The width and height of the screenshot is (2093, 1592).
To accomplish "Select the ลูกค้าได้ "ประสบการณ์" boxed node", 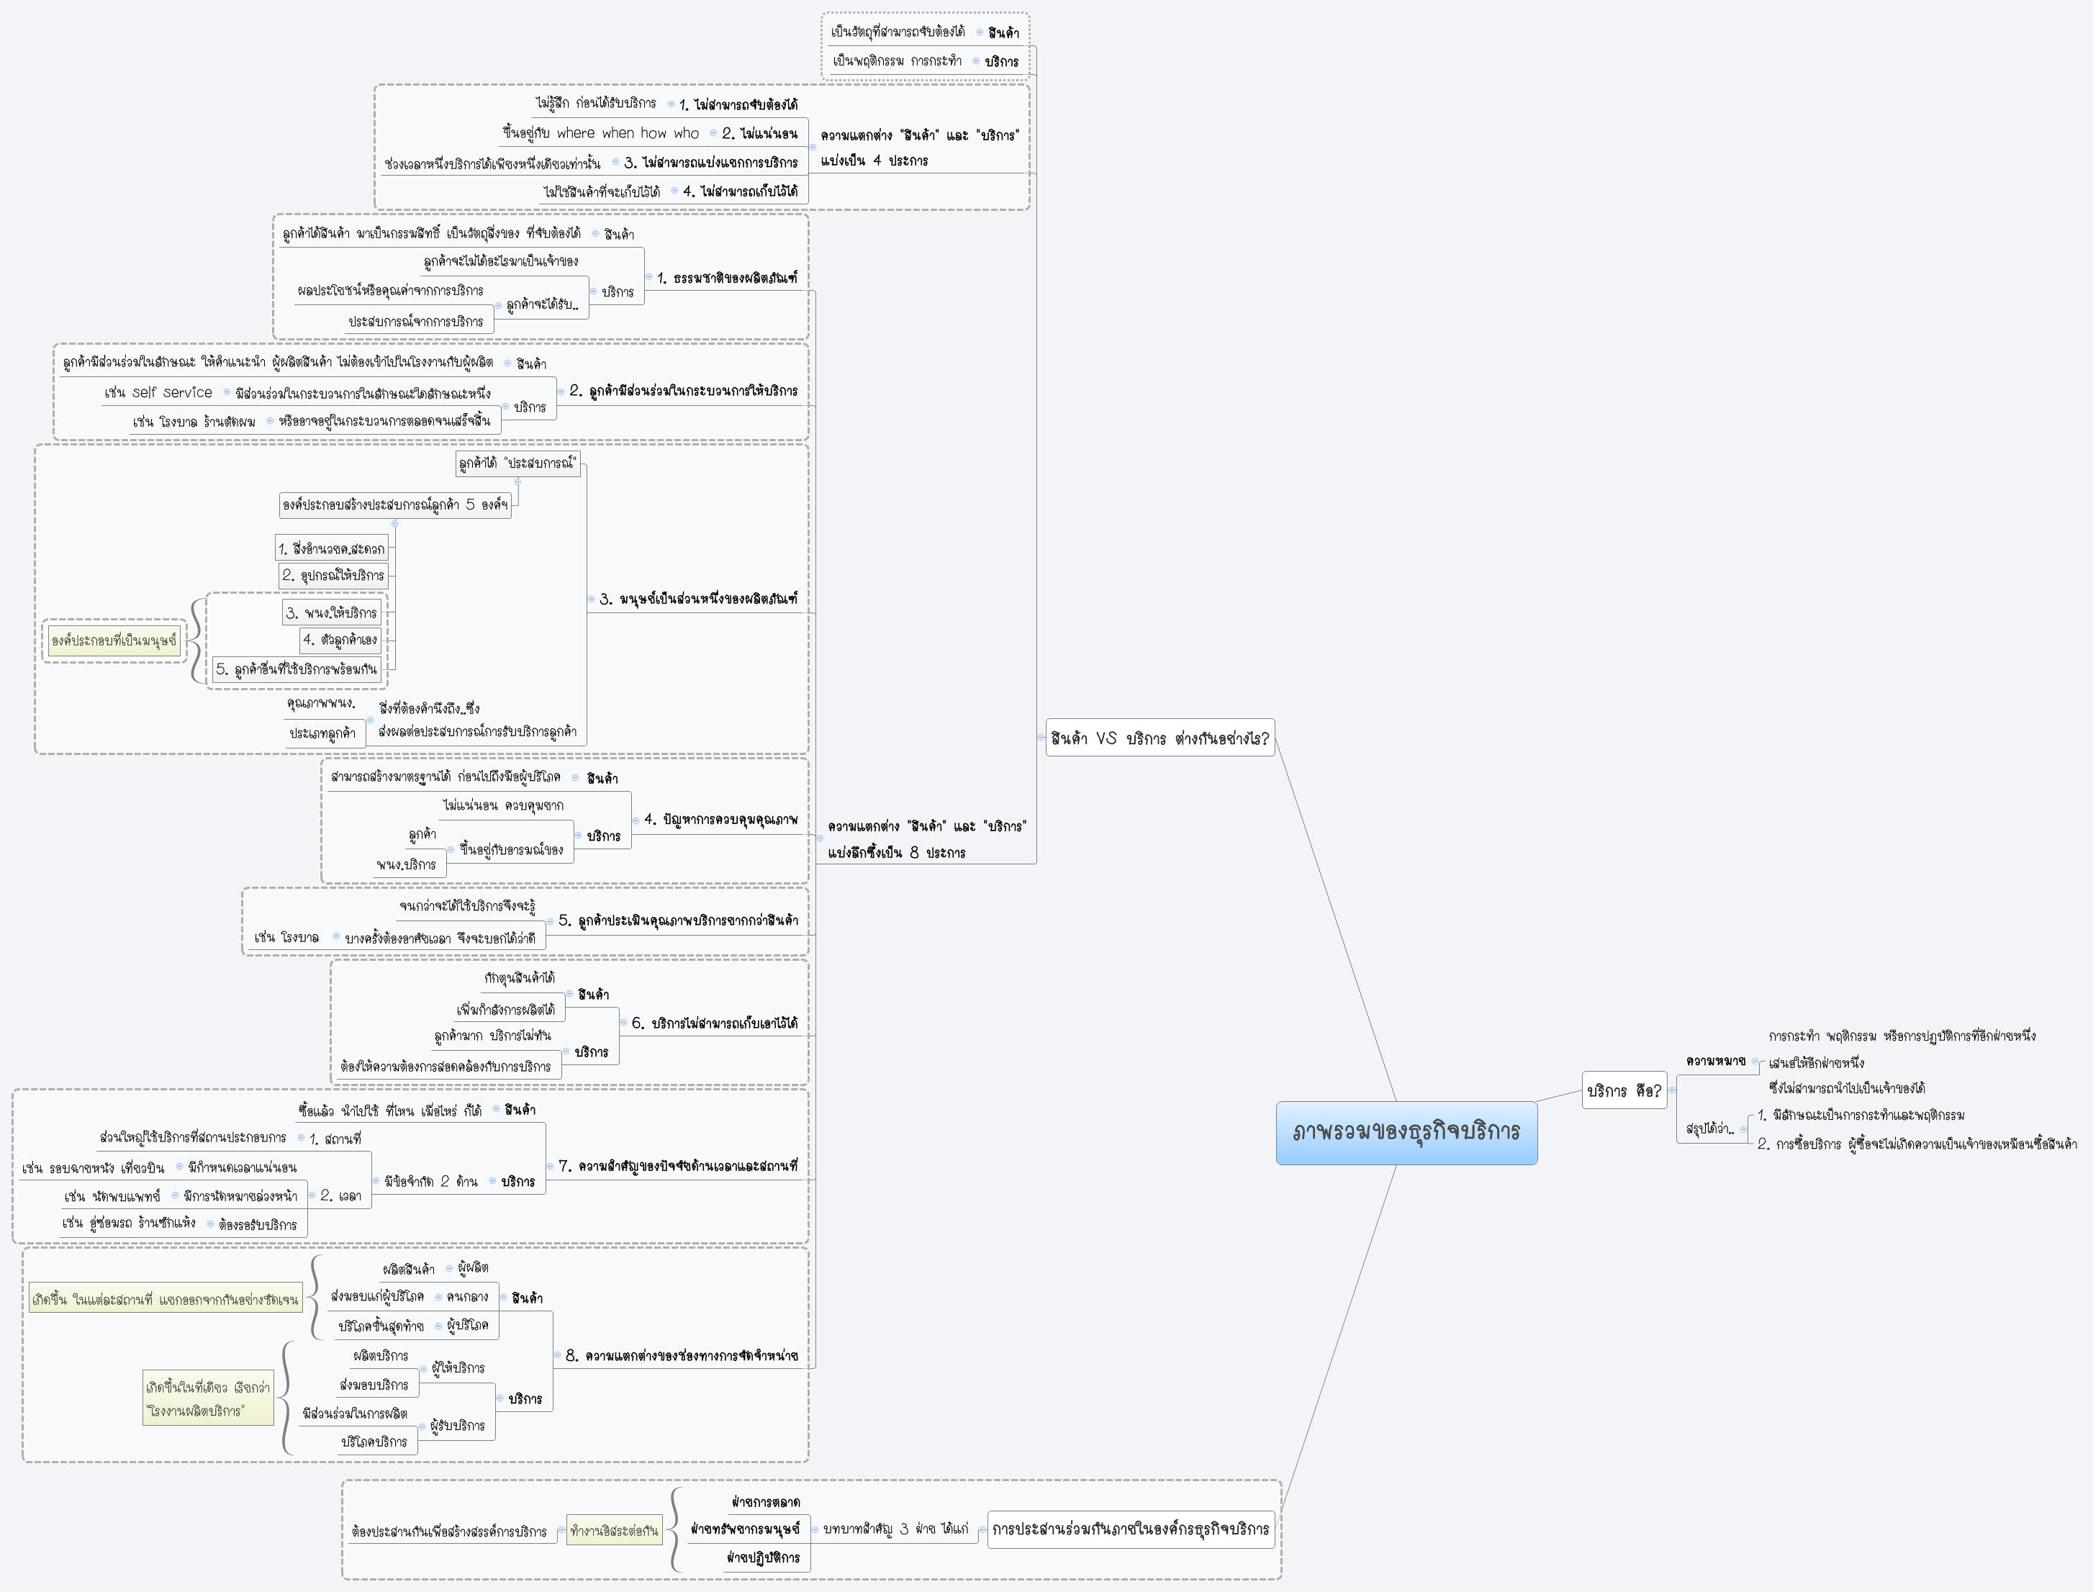I will 517,463.
